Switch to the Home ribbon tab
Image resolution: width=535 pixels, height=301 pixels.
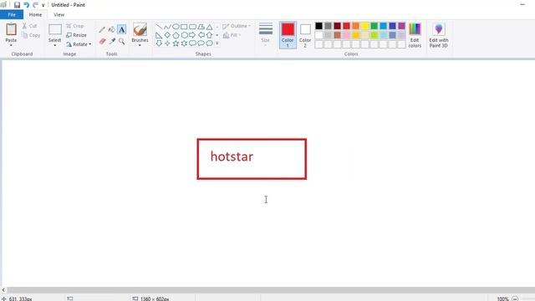point(35,15)
